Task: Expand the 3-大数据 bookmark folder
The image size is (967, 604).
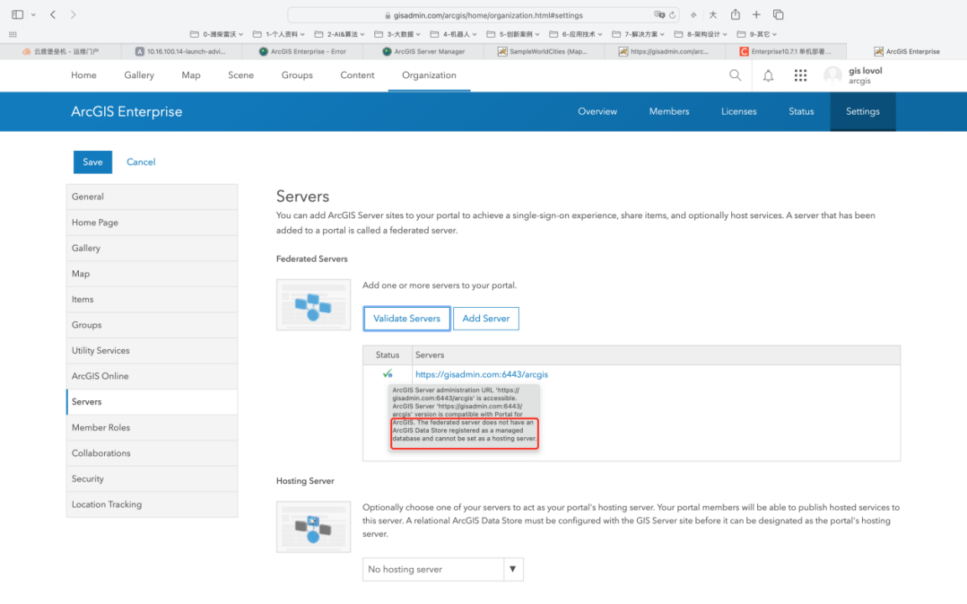Action: pyautogui.click(x=397, y=34)
